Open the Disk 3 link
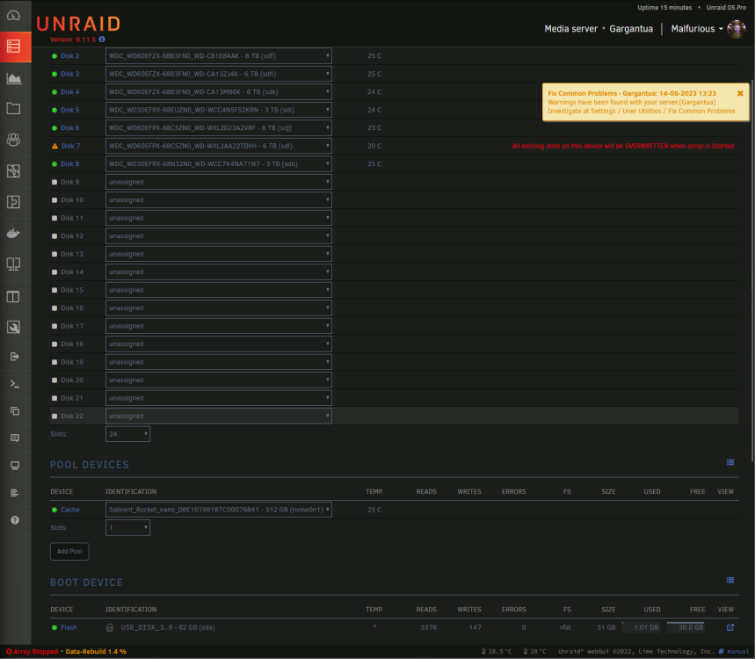The height and width of the screenshot is (659, 755). [69, 74]
